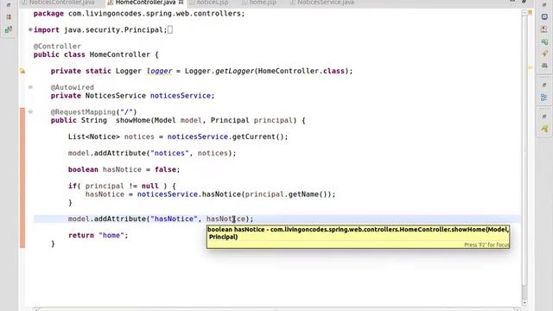Click the @RequestMapping("/") annotation
The width and height of the screenshot is (553, 311).
[x=93, y=111]
